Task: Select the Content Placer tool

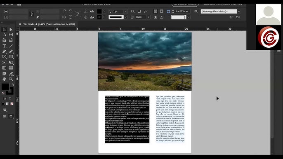Action: pyautogui.click(x=11, y=40)
